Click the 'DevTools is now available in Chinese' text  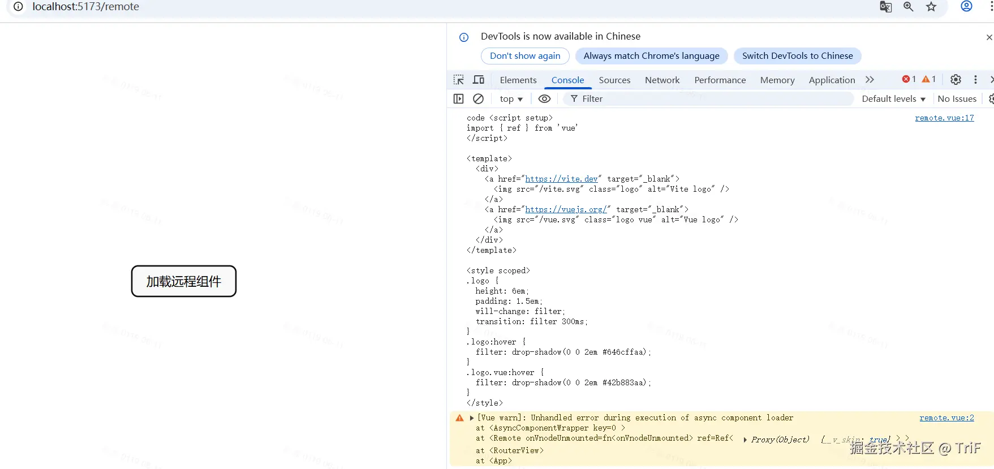click(x=561, y=36)
